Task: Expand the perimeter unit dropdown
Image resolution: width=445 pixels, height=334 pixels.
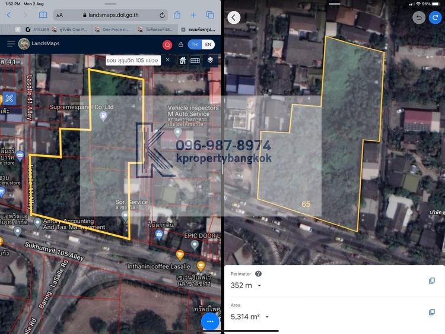Action: click(x=259, y=286)
